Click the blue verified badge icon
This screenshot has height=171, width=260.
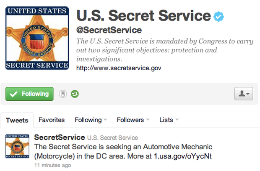(218, 17)
